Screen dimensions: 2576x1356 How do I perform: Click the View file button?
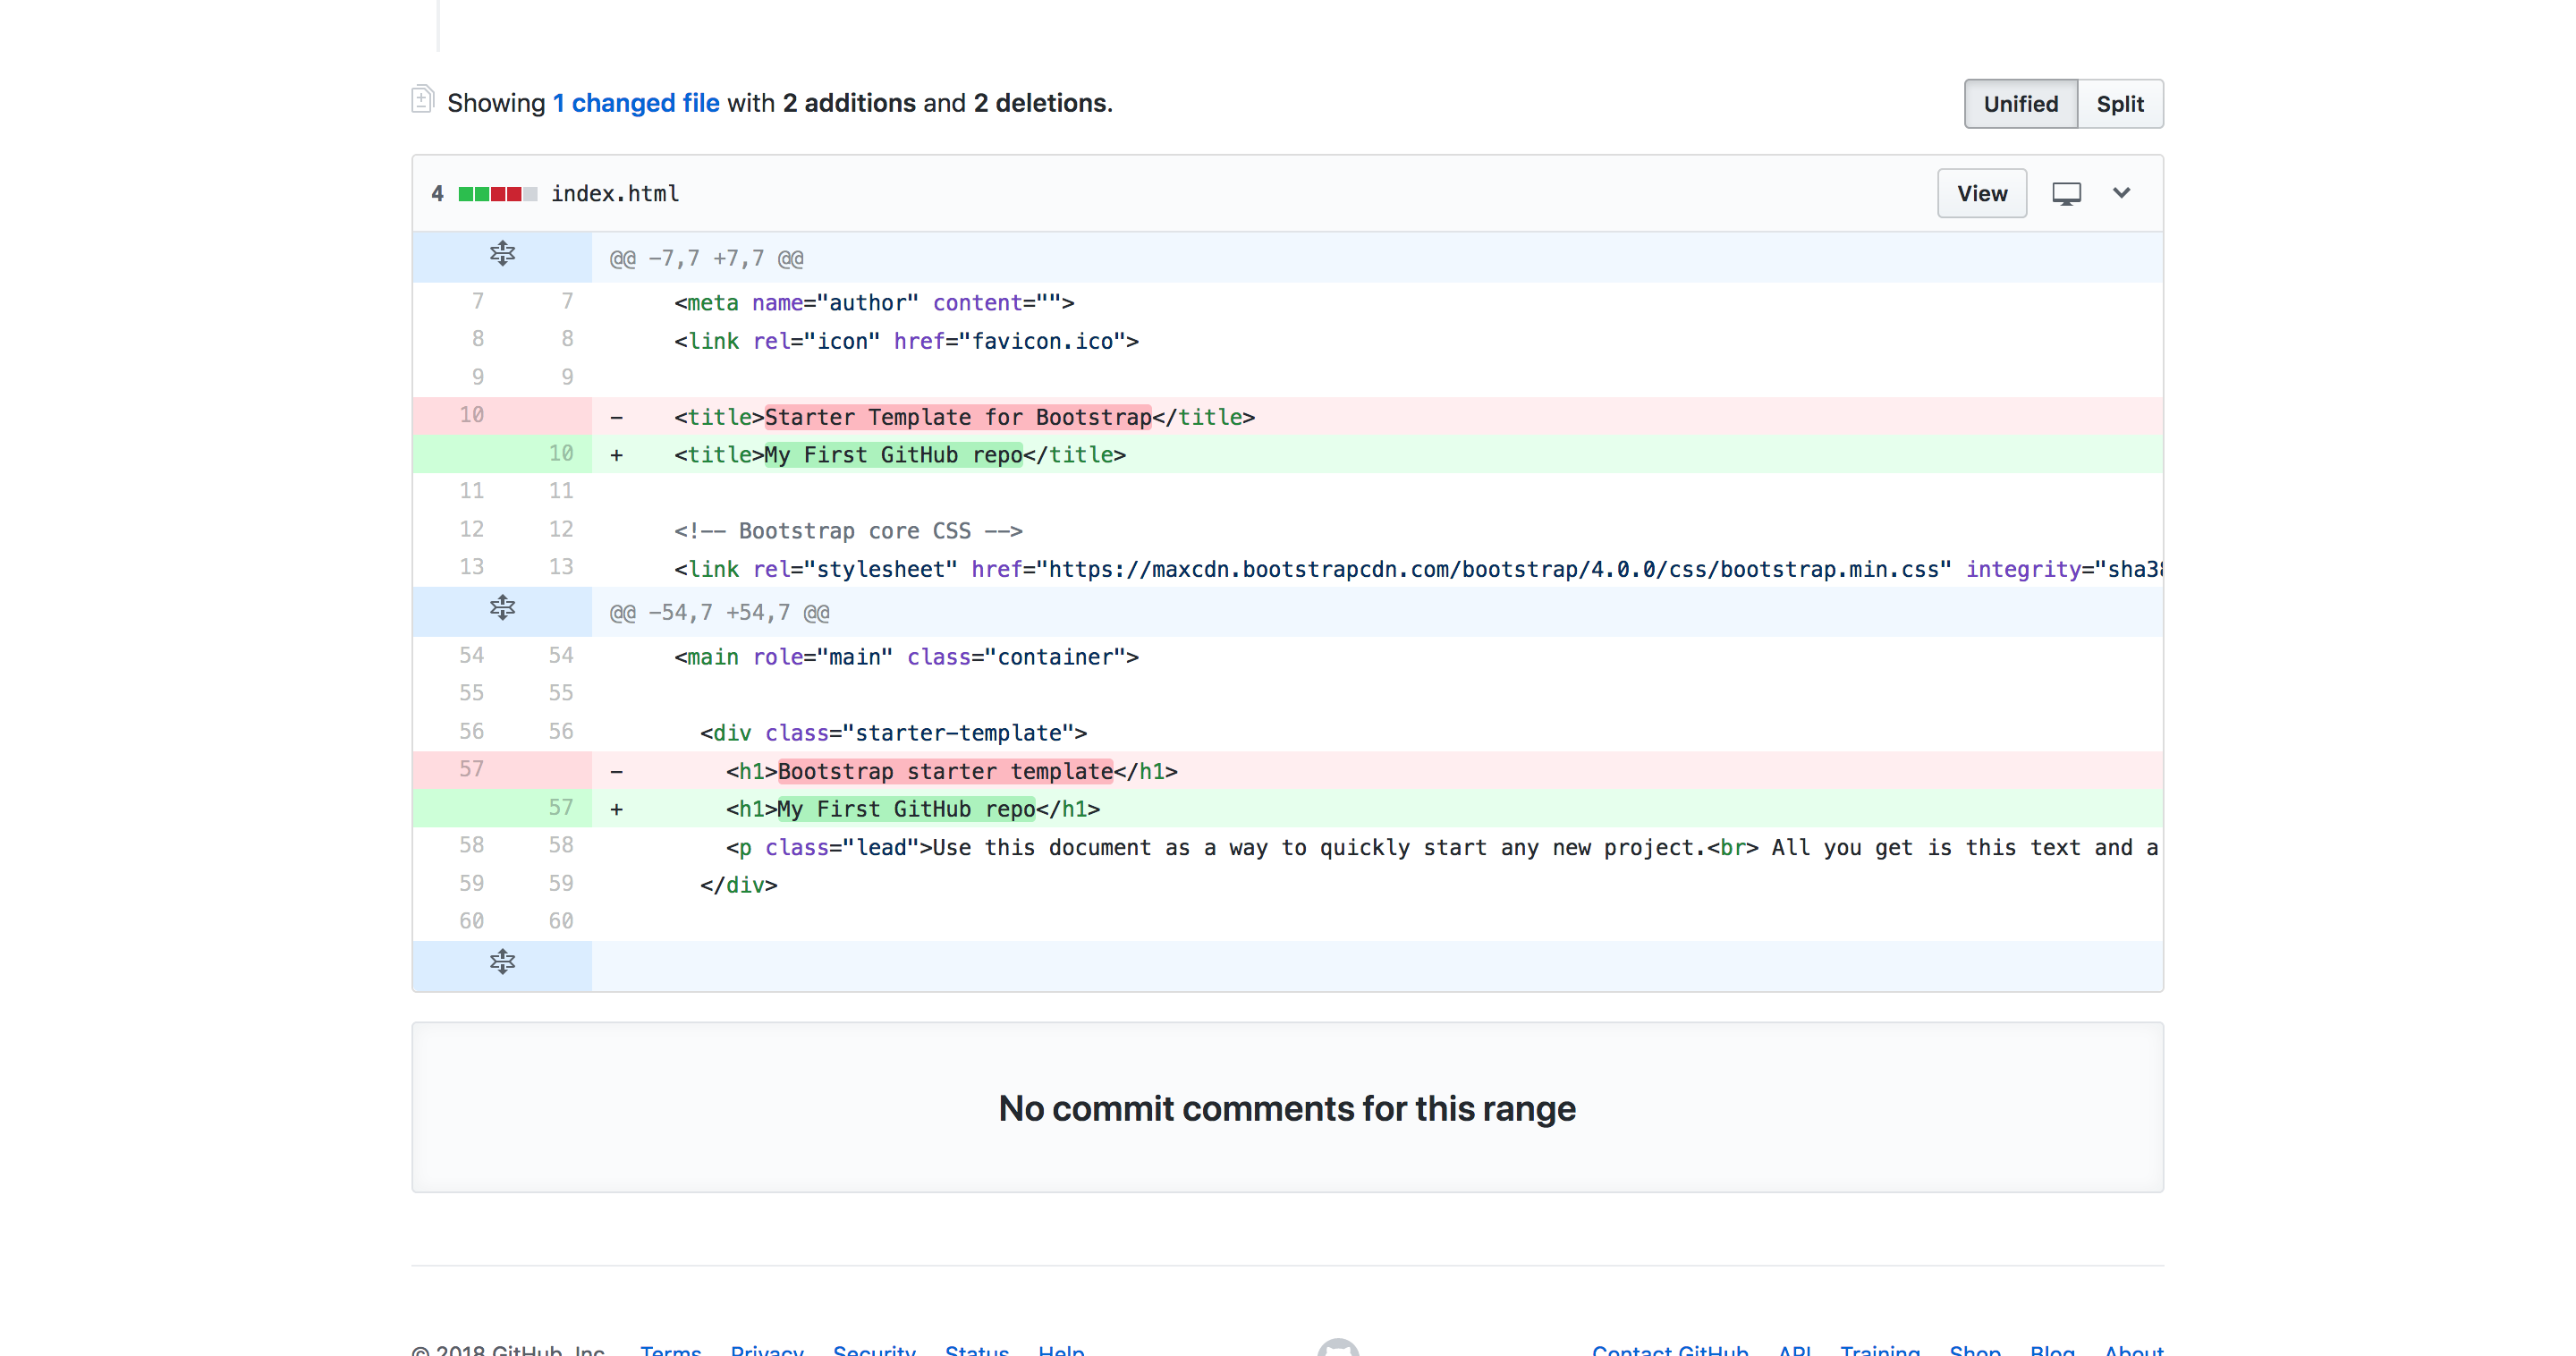(x=1981, y=193)
